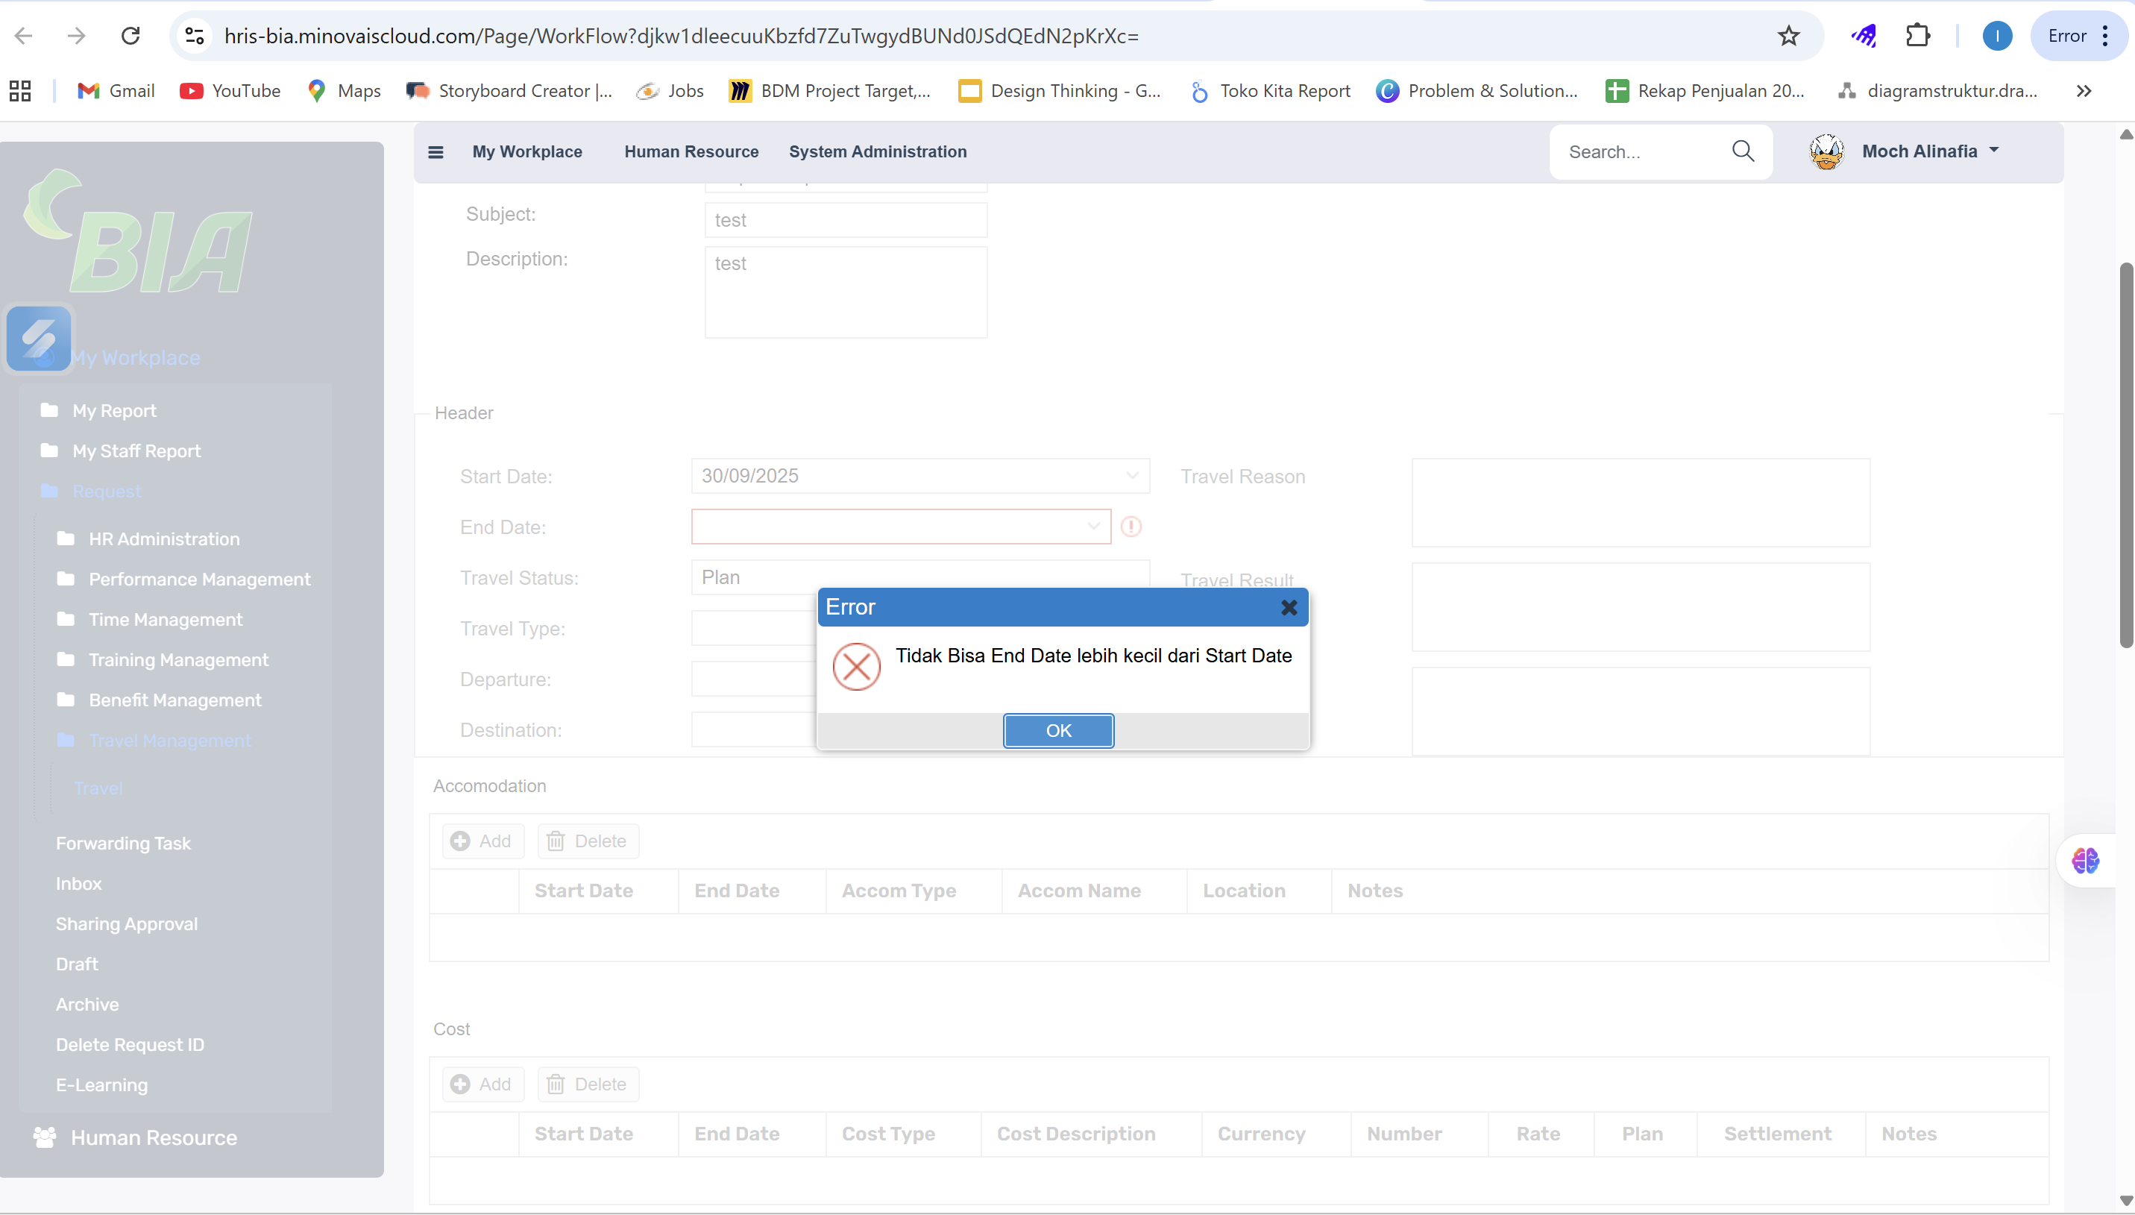Open the Start Date dropdown

[1131, 476]
